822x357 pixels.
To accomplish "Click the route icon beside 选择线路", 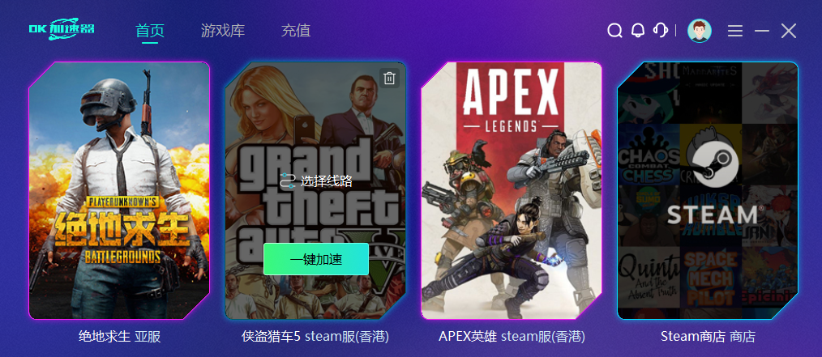I will tap(288, 181).
